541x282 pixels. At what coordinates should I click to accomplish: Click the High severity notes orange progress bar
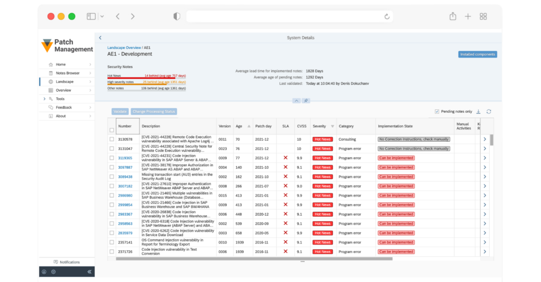tap(146, 84)
